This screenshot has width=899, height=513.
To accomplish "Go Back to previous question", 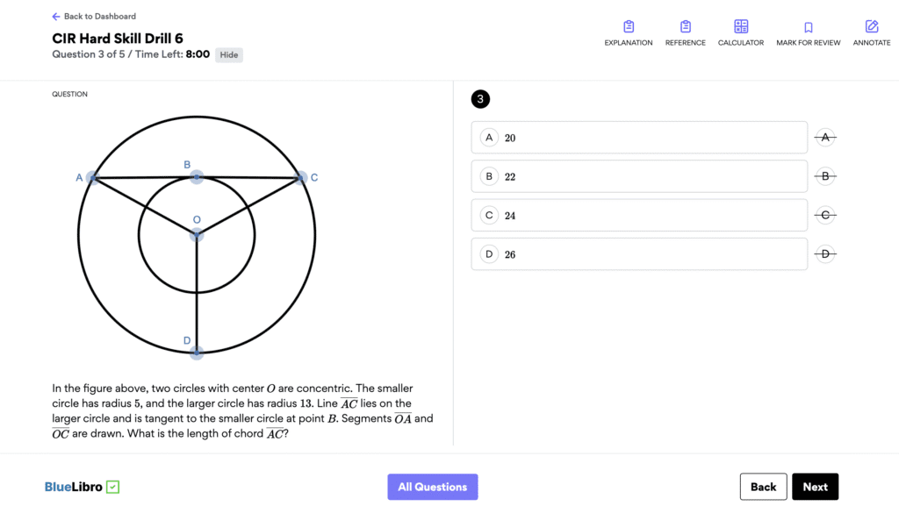I will (x=763, y=487).
